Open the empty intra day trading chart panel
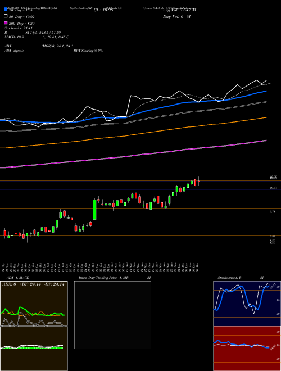 112,315
